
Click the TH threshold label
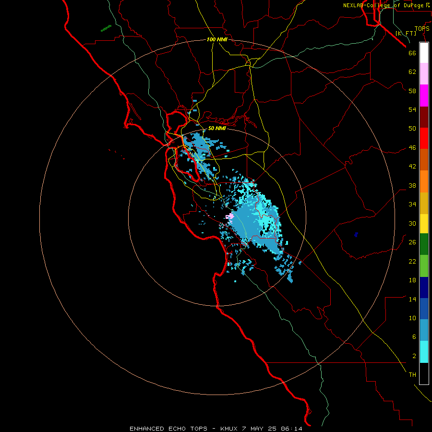[412, 375]
